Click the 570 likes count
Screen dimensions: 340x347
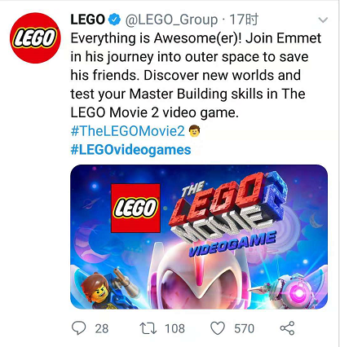244,328
